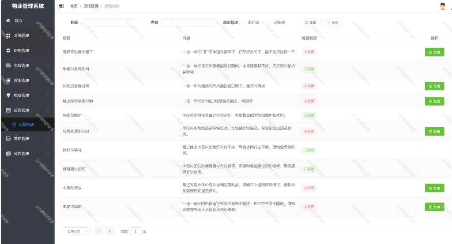Expand the 公告管理 submenu chevron

48,153
